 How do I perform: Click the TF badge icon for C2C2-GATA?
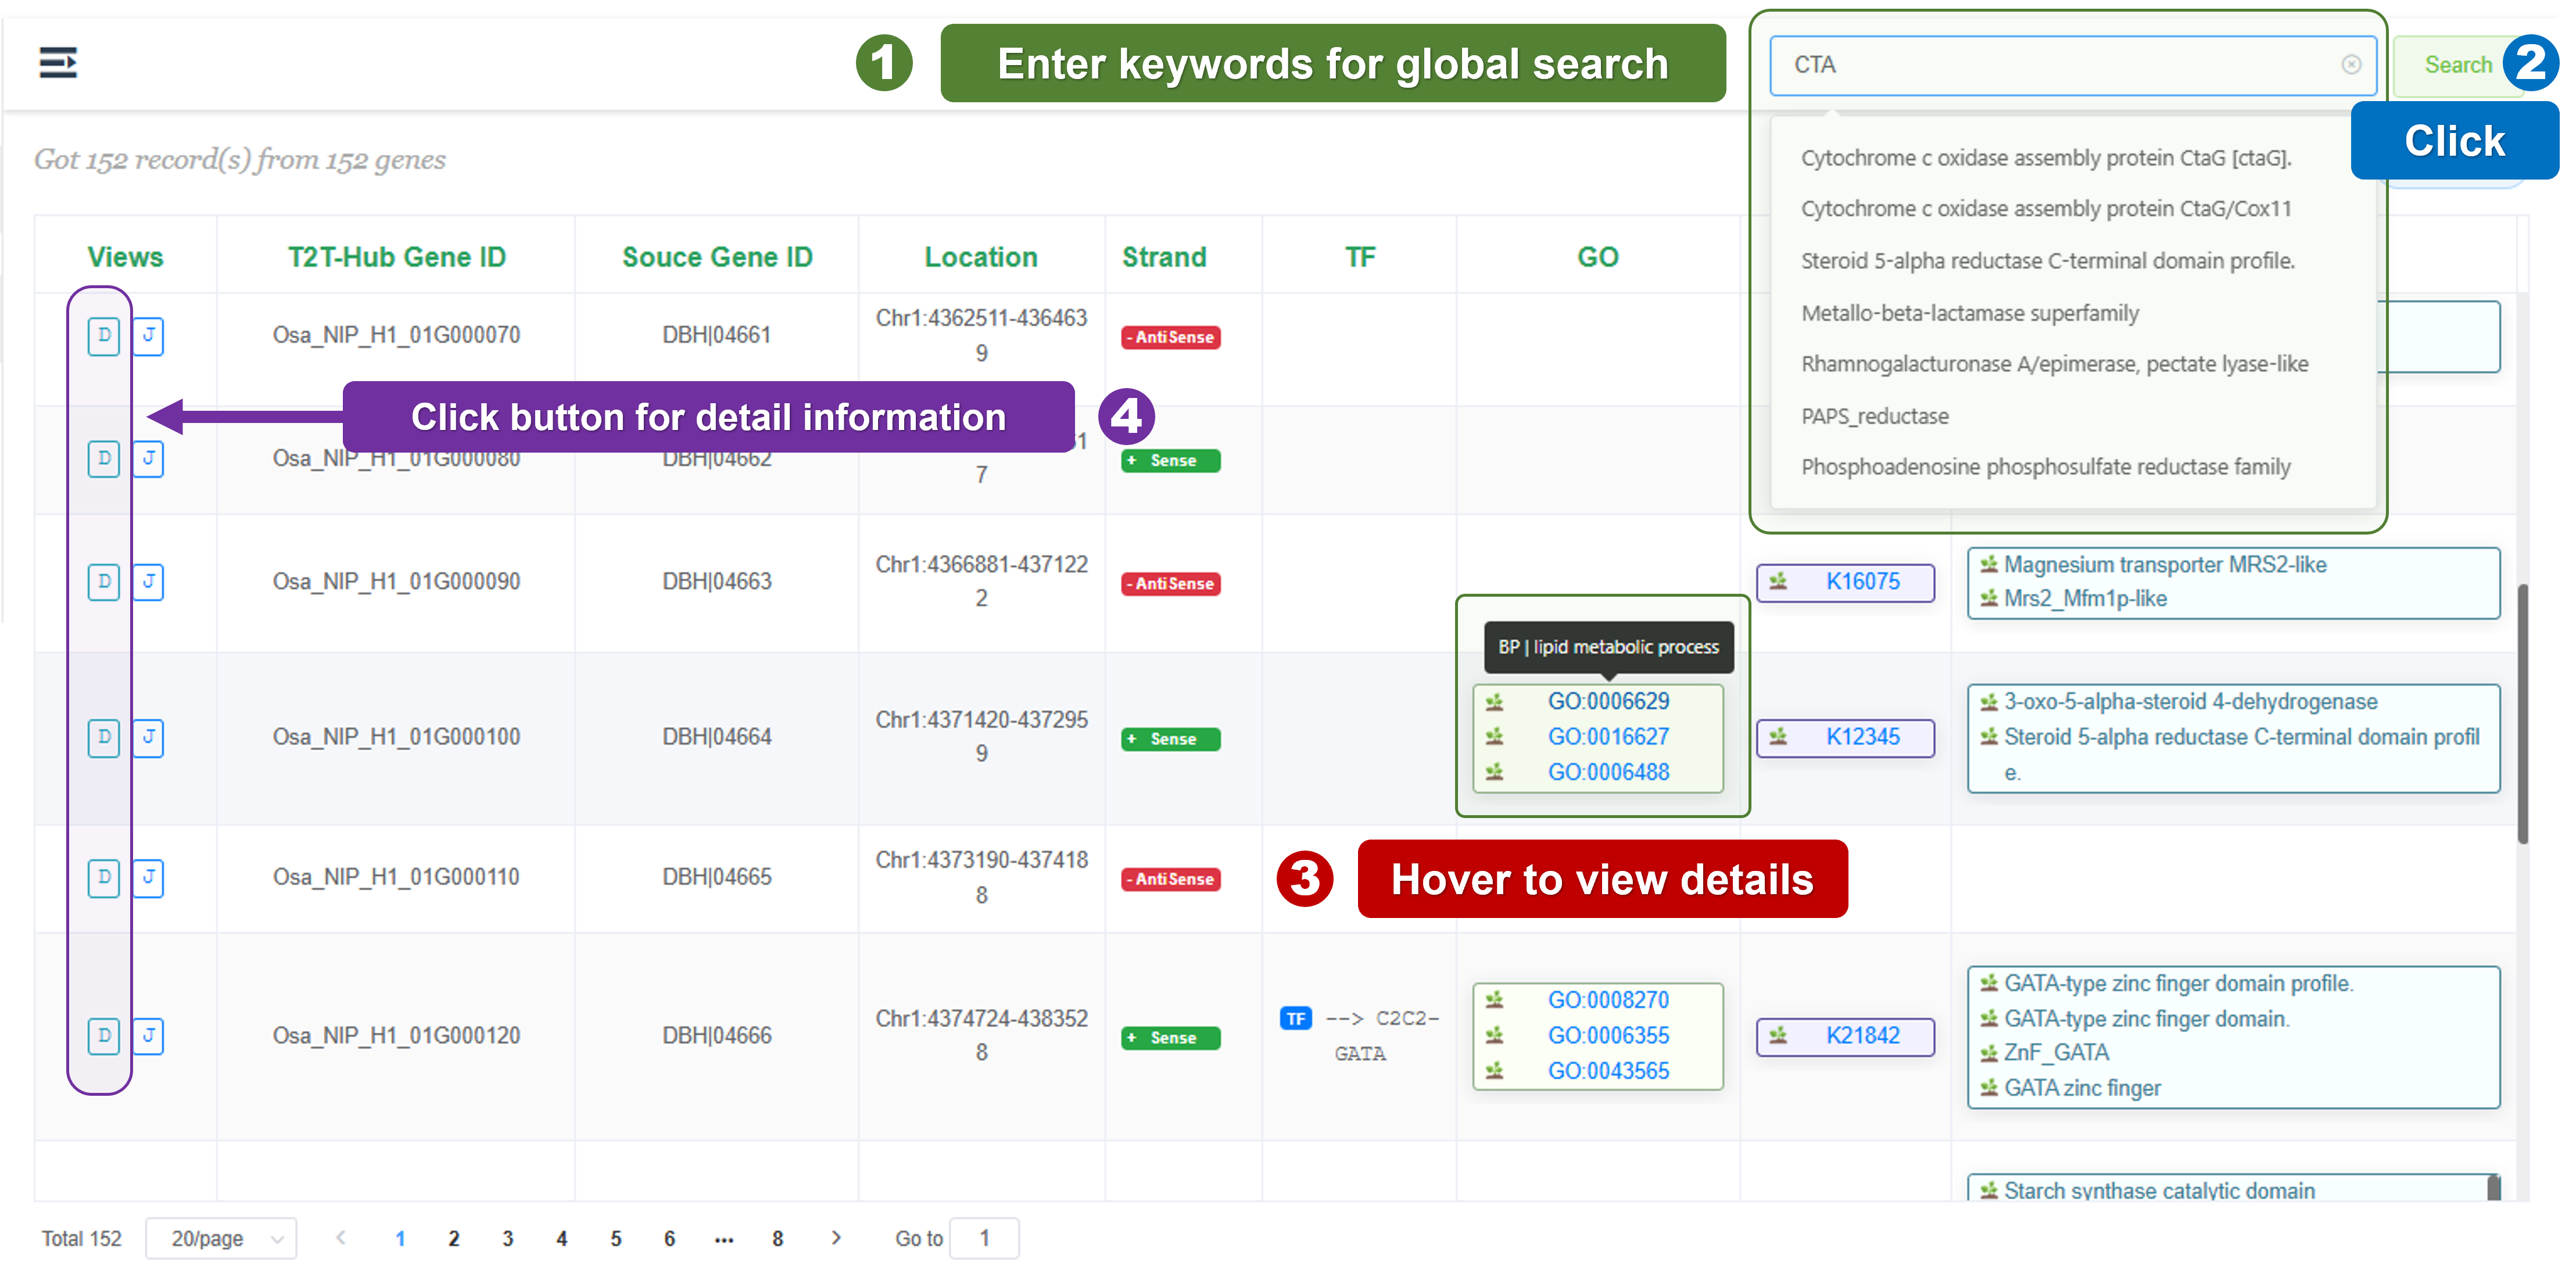tap(1295, 1018)
